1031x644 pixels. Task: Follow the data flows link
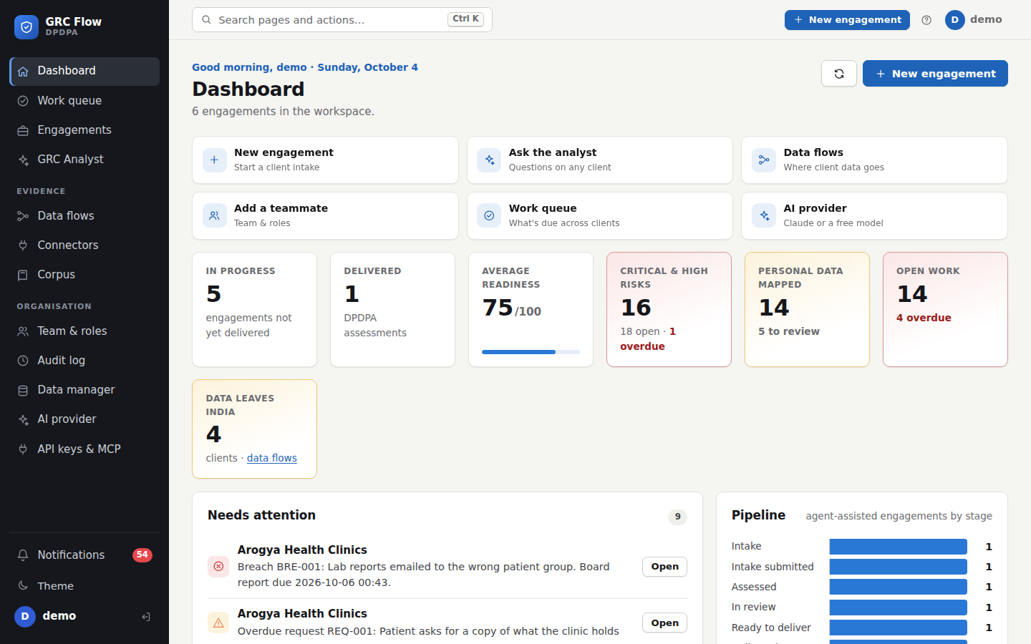(272, 458)
